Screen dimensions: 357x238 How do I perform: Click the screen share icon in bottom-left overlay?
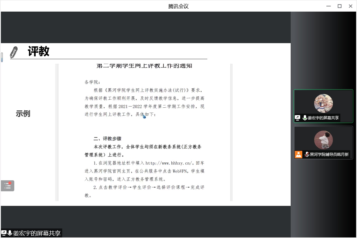click(4, 233)
